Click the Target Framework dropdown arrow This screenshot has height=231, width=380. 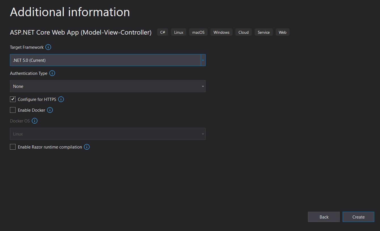coord(203,60)
